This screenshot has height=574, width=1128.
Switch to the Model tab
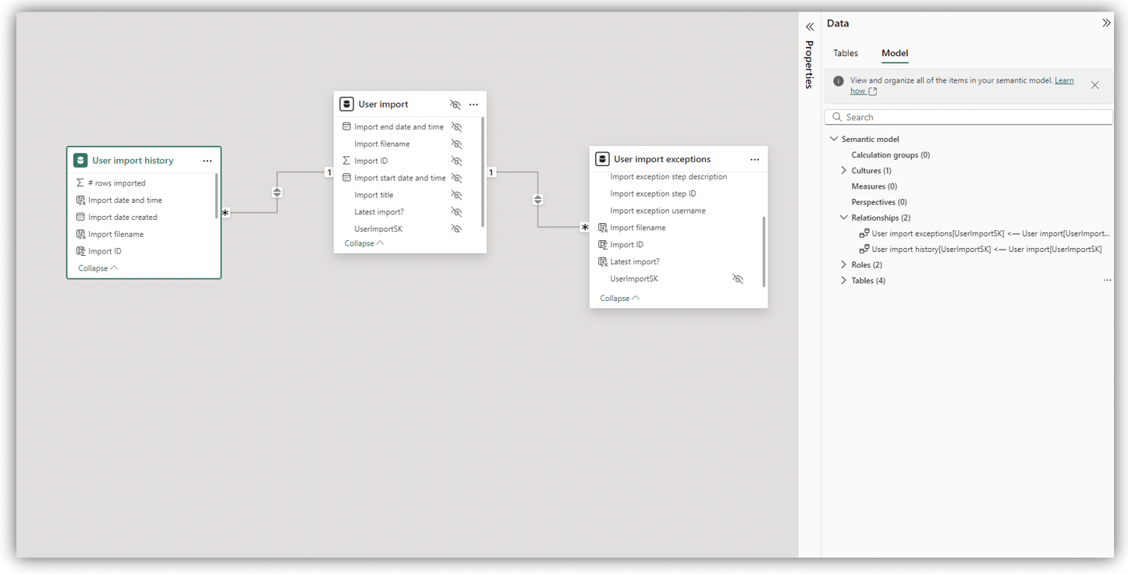895,53
